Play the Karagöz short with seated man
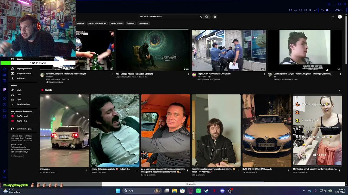Screen dimensions: 348x195 [x=216, y=131]
